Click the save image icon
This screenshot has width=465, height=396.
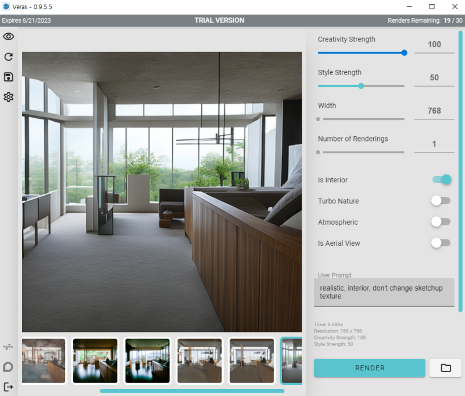click(x=9, y=77)
